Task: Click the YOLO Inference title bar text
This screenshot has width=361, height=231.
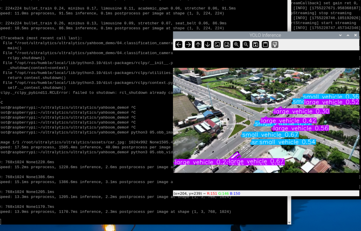Action: [x=265, y=35]
